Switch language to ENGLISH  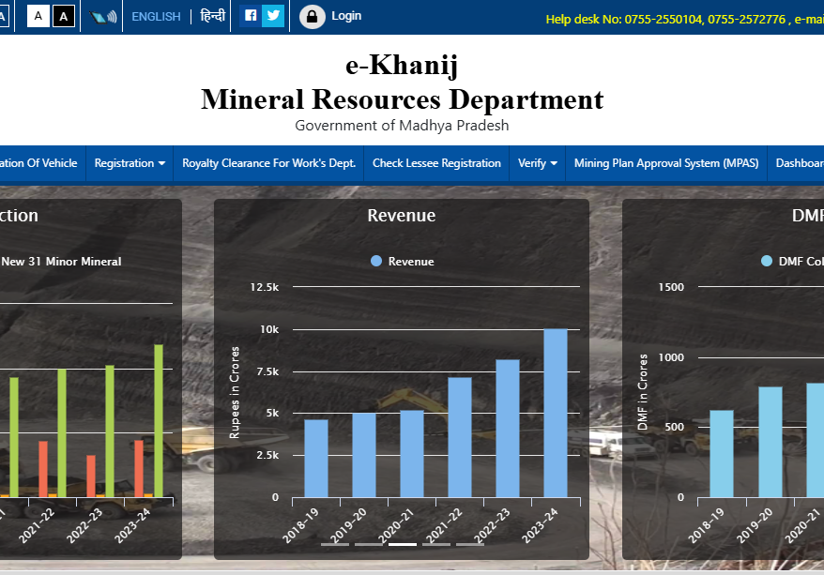click(156, 17)
